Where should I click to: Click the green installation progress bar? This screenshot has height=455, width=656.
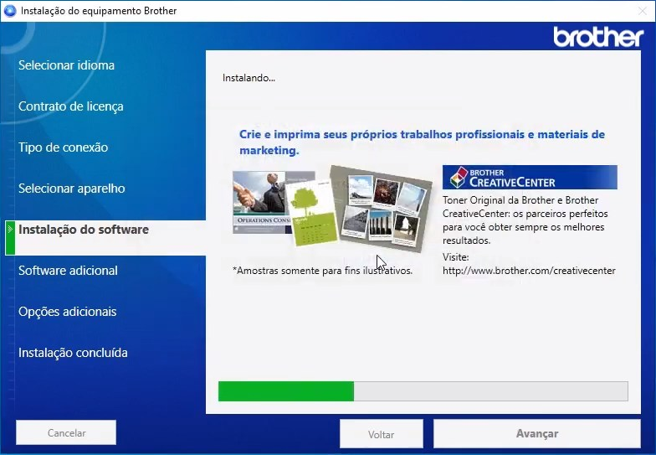coord(423,391)
